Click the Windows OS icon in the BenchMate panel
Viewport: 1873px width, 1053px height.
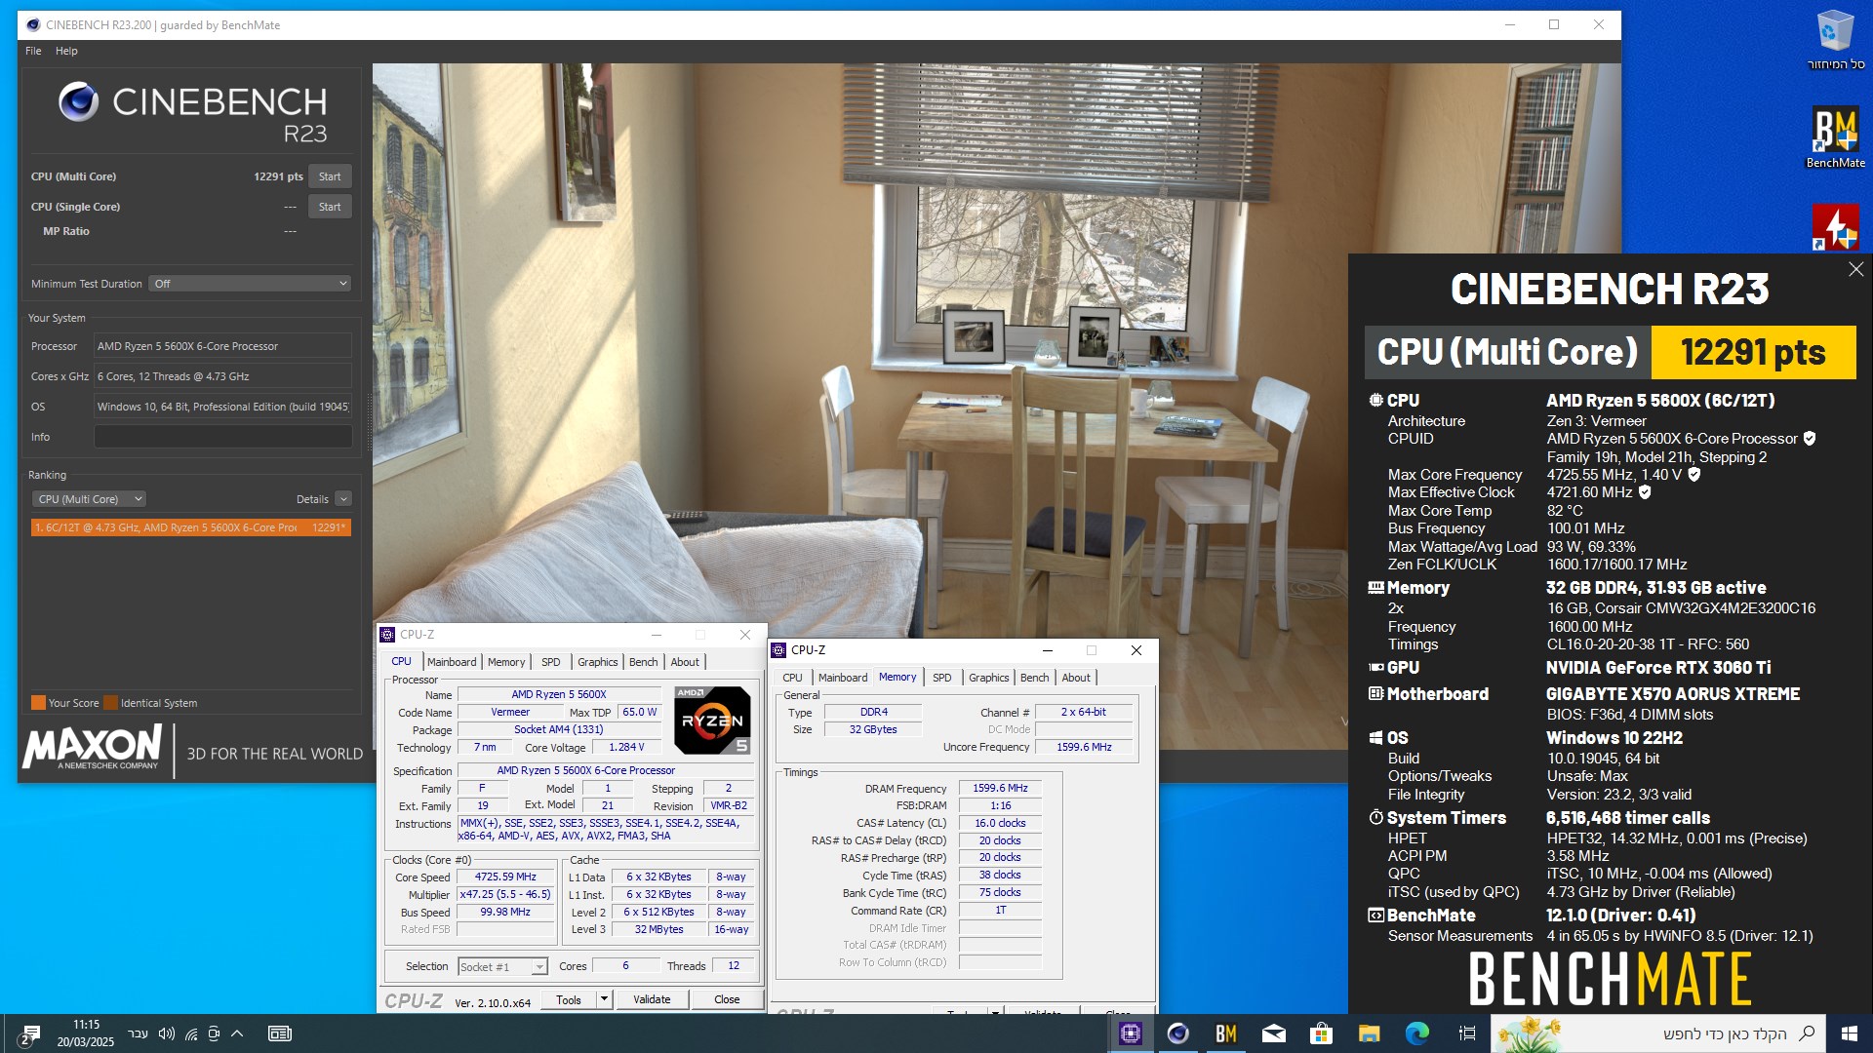[1375, 738]
